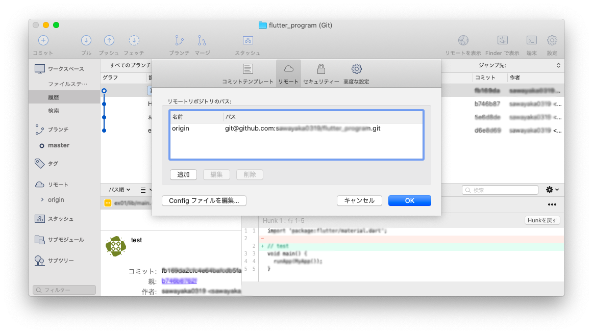Select the origin row in remote list
Viewport: 593px width, 334px height.
click(x=296, y=129)
